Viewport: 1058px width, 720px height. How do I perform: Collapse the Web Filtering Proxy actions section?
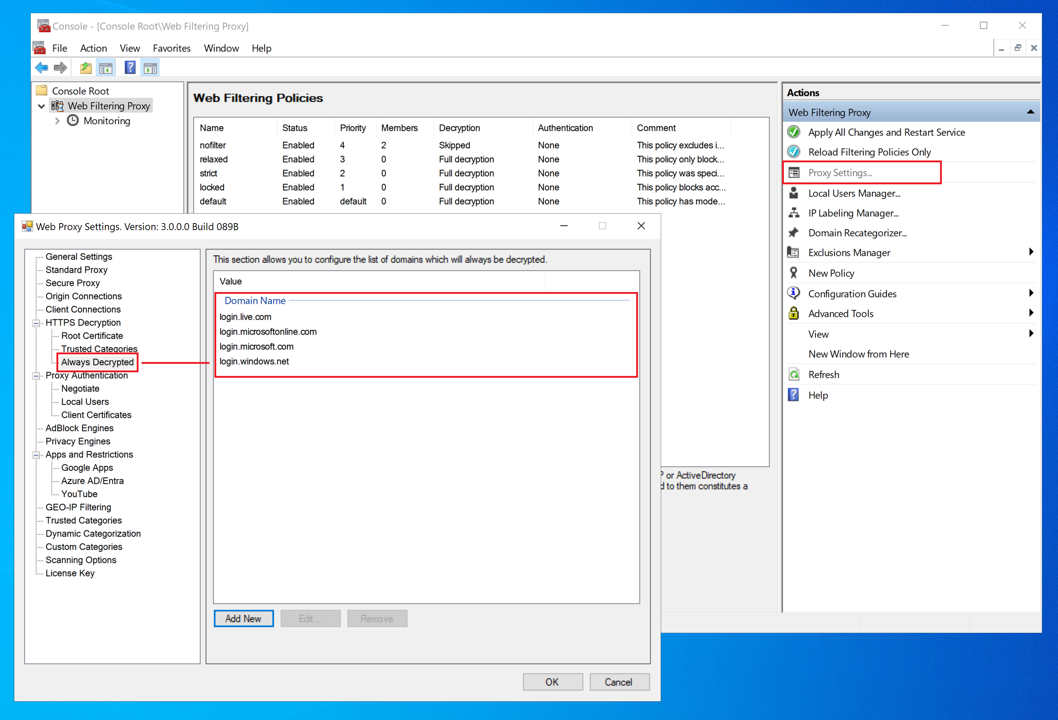click(1031, 112)
